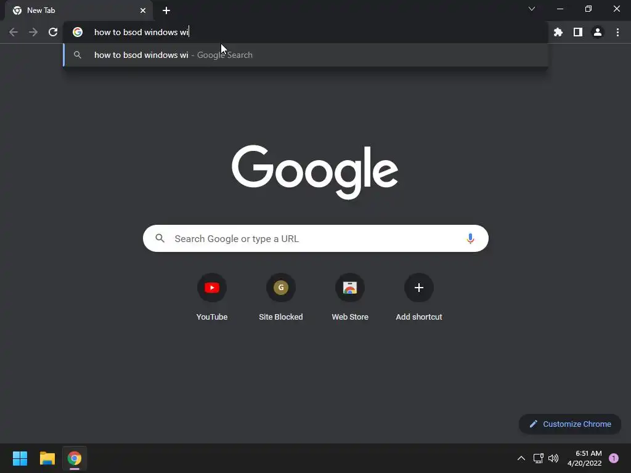
Task: Open the Windows Start menu
Action: tap(20, 458)
